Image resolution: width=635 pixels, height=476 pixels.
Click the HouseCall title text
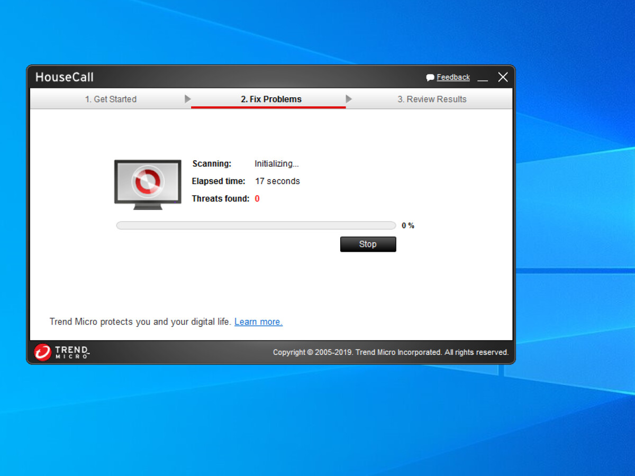tap(65, 77)
